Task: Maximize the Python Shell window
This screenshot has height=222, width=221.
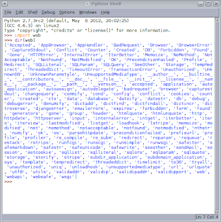Action: tap(208, 4)
